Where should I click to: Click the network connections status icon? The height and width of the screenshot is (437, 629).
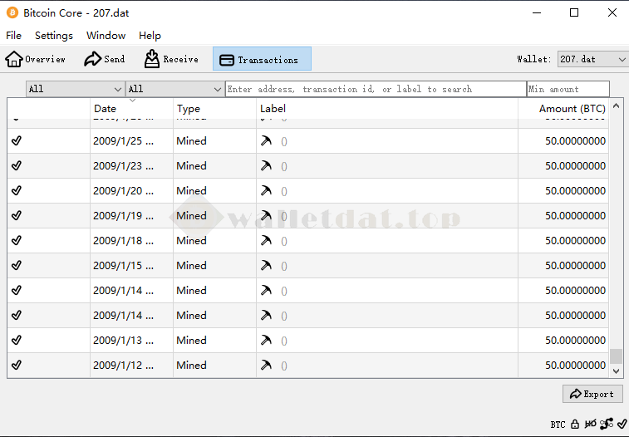tap(607, 425)
